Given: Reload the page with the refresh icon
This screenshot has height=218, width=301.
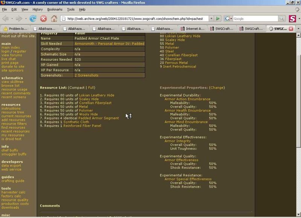Looking at the screenshot, I should (x=33, y=18).
